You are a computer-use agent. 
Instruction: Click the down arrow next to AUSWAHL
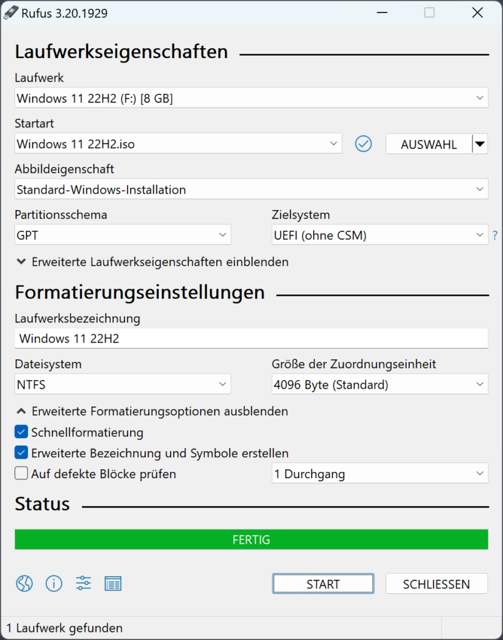pyautogui.click(x=480, y=144)
